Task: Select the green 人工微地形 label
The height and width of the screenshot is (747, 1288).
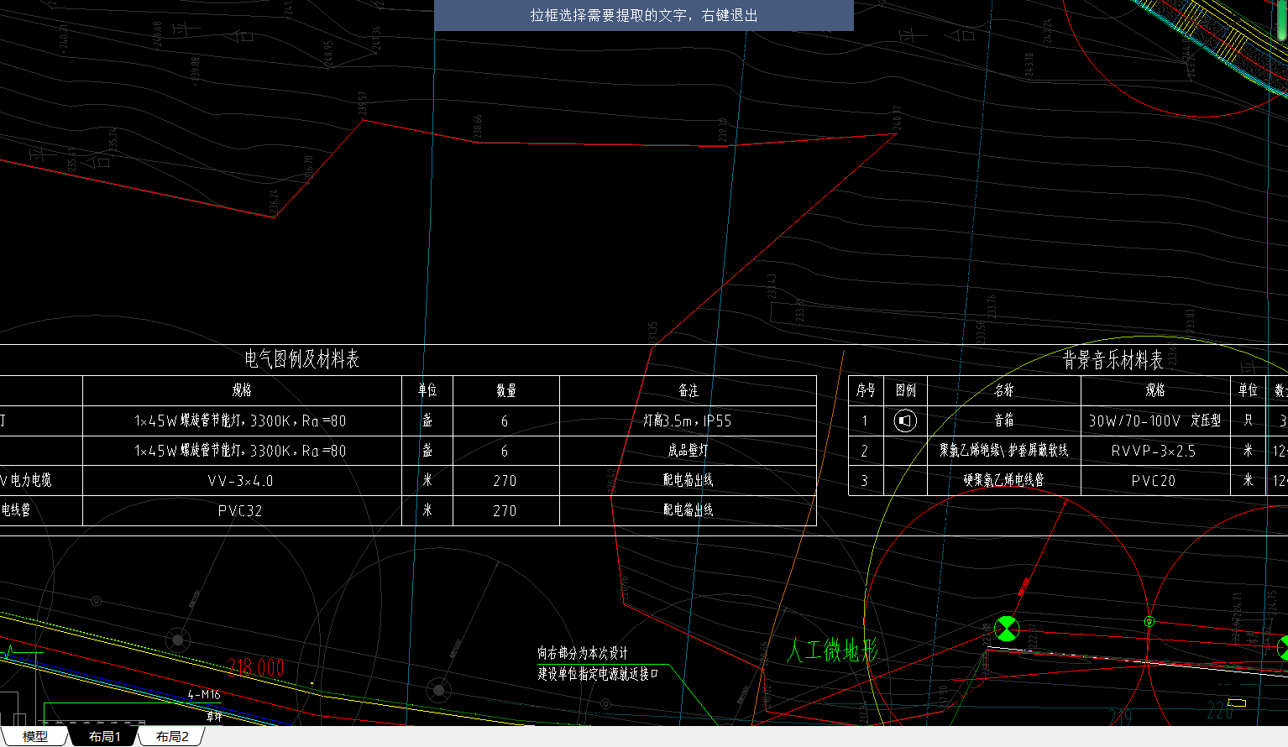Action: [832, 650]
